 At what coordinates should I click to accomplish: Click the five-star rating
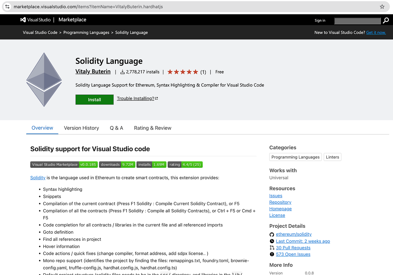(183, 72)
